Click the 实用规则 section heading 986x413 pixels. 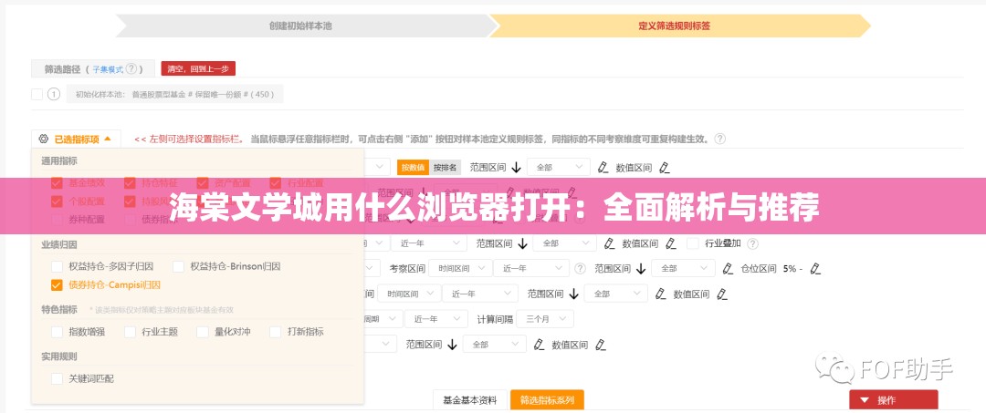click(59, 356)
